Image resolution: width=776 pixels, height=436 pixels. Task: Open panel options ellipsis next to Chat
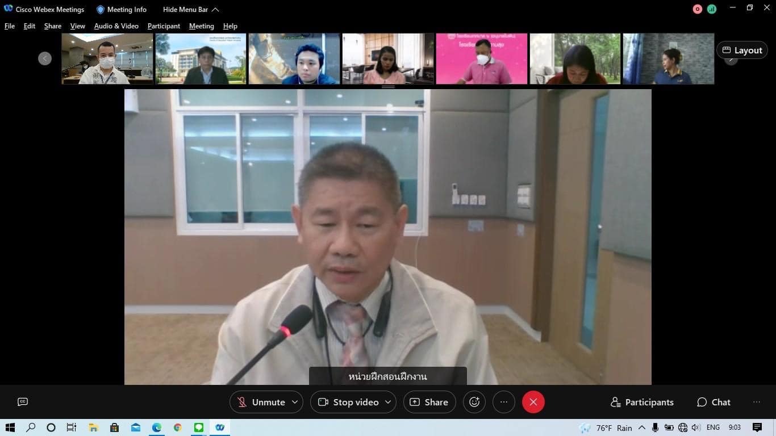pyautogui.click(x=757, y=402)
